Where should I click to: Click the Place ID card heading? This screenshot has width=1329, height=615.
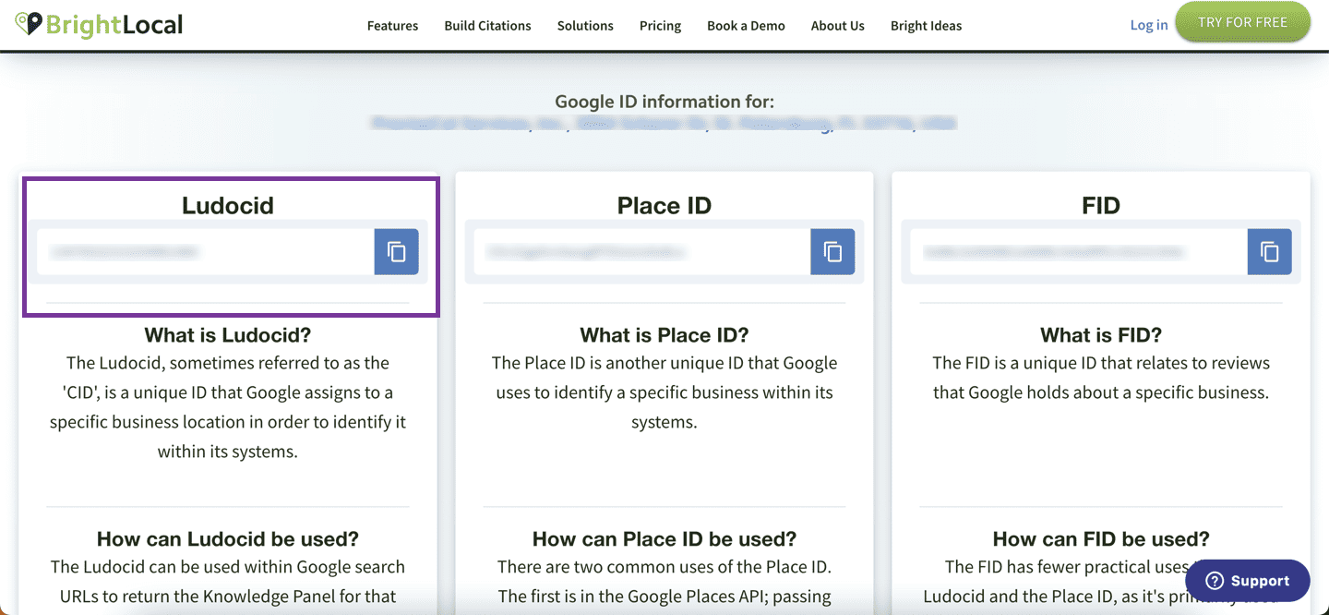(664, 205)
